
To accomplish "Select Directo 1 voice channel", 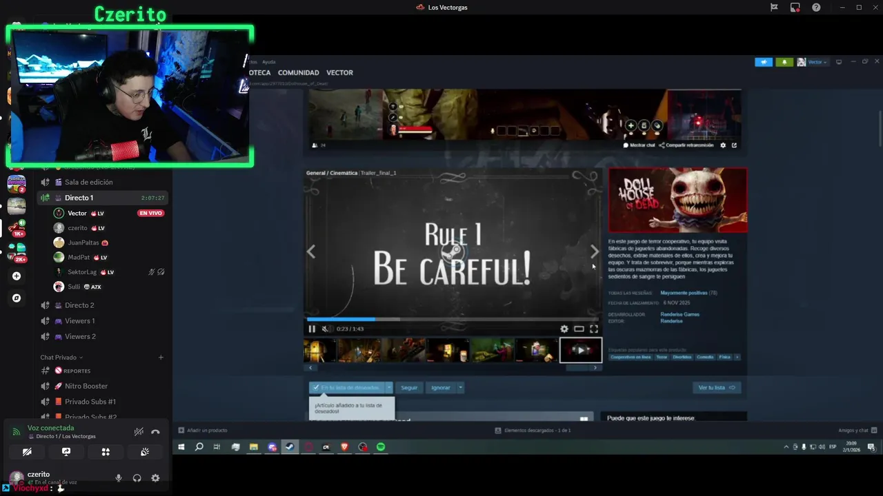I will tap(102, 198).
